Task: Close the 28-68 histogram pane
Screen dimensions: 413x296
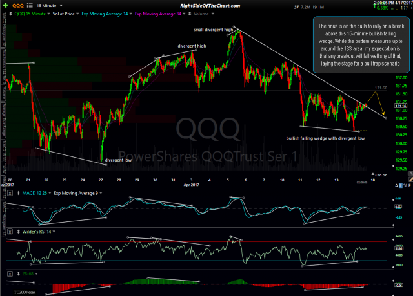Action: (10, 274)
